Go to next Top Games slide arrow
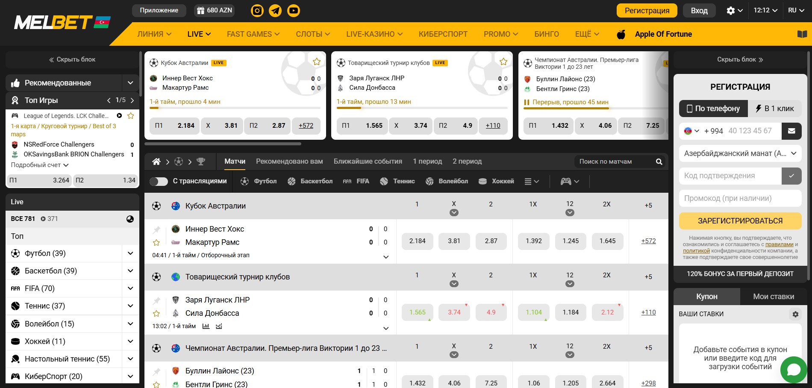Viewport: 812px width, 388px height. 132,100
